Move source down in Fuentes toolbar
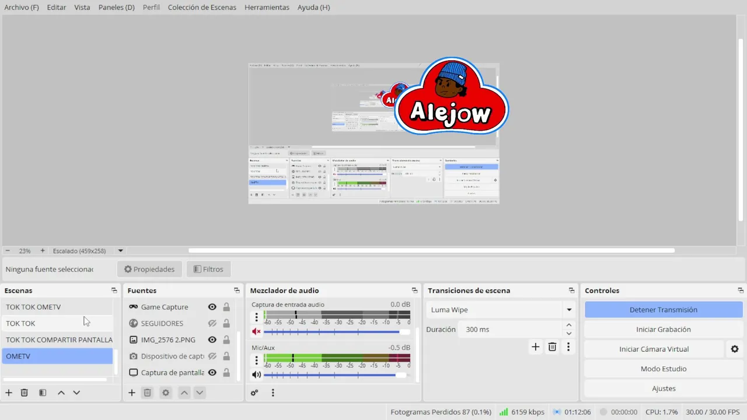 click(x=200, y=393)
